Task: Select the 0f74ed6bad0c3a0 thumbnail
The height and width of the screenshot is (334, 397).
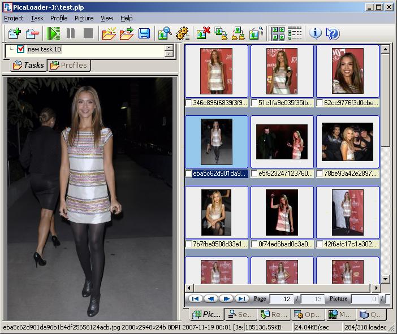Action: 282,212
